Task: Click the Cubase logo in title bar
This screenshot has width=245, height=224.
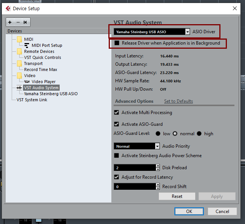Action: (x=8, y=8)
